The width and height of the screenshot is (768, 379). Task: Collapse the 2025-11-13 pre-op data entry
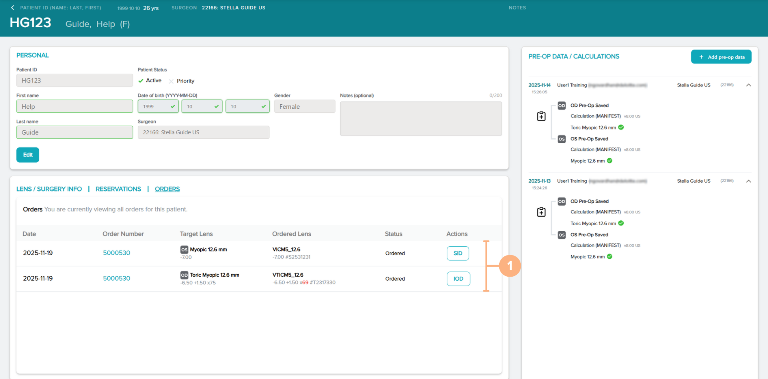(748, 181)
